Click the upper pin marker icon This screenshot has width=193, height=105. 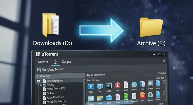click(x=164, y=82)
